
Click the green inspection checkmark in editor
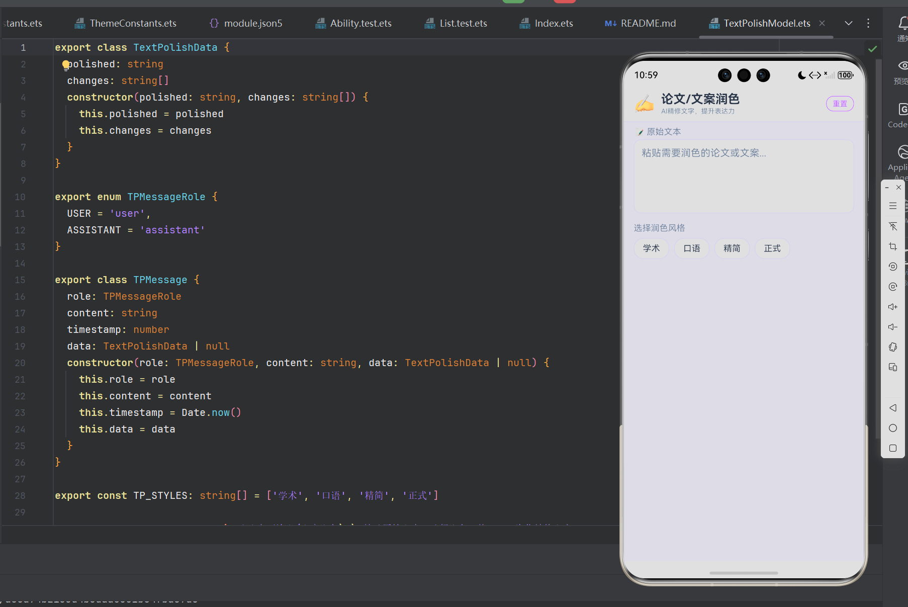(x=872, y=49)
